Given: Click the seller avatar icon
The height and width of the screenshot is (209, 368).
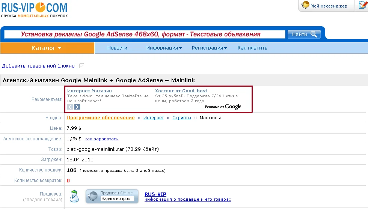Looking at the screenshot, I should (74, 196).
